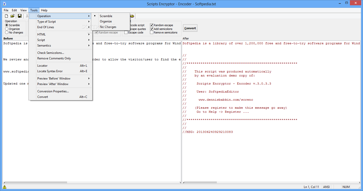Choose Remove Comments Only menu entry
Image resolution: width=363 pixels, height=191 pixels.
(x=60, y=58)
